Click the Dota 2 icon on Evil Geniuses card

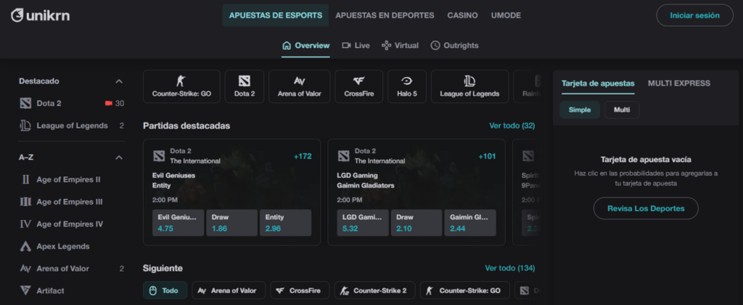click(159, 155)
